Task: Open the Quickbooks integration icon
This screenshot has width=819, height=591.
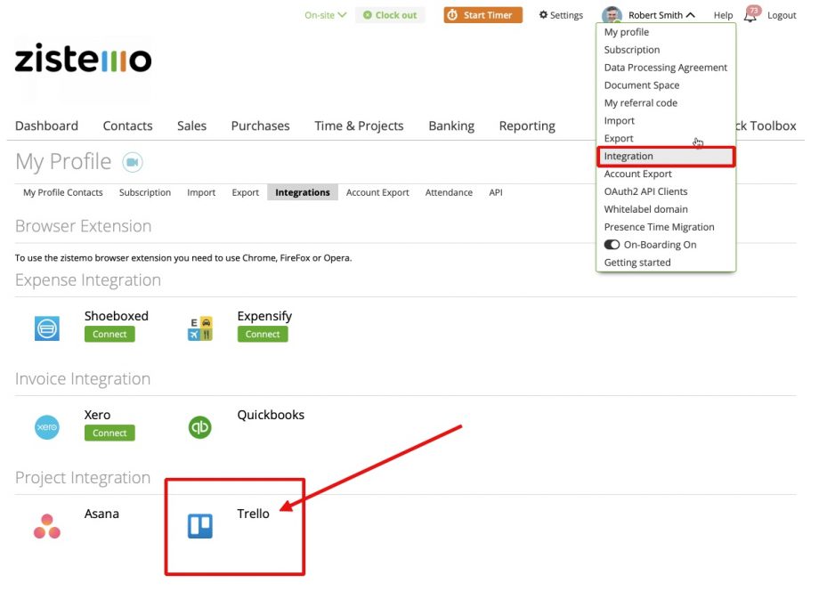Action: 199,426
